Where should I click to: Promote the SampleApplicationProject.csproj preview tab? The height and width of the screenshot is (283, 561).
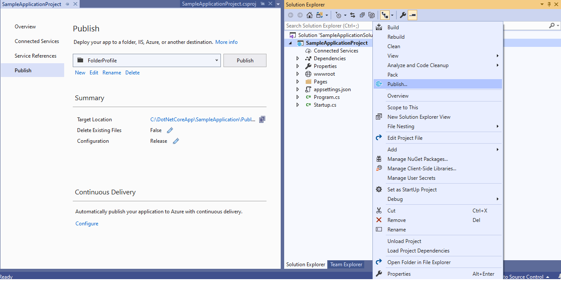pos(262,4)
